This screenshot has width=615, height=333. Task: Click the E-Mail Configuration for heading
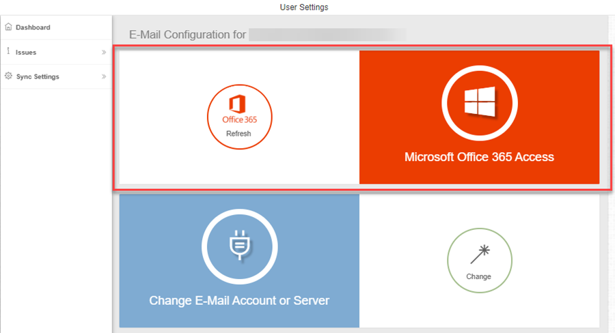point(187,35)
